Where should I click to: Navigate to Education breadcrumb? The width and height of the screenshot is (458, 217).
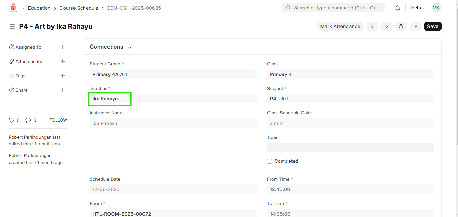point(39,8)
